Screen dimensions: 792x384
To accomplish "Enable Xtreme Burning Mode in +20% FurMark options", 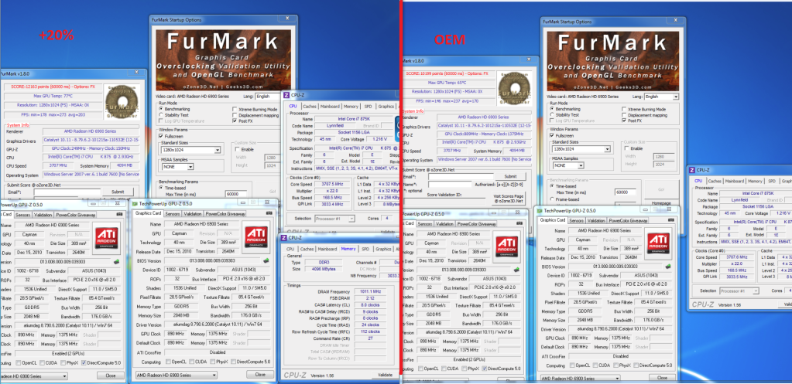I will tap(235, 110).
